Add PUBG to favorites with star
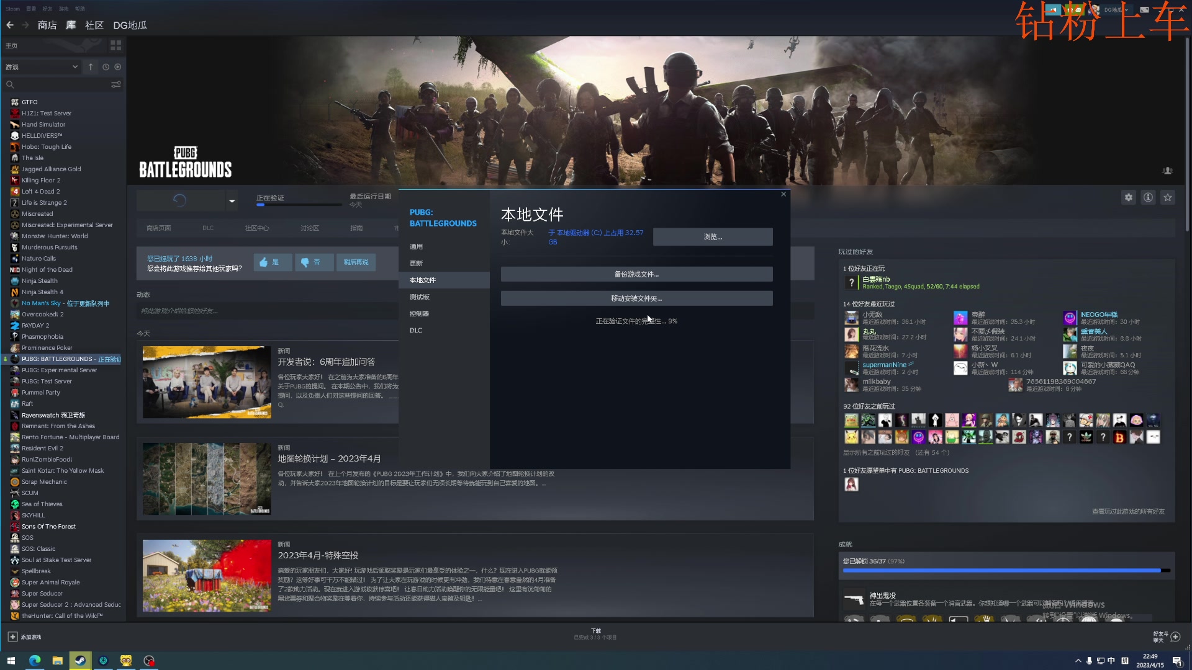The width and height of the screenshot is (1192, 670). tap(1168, 197)
